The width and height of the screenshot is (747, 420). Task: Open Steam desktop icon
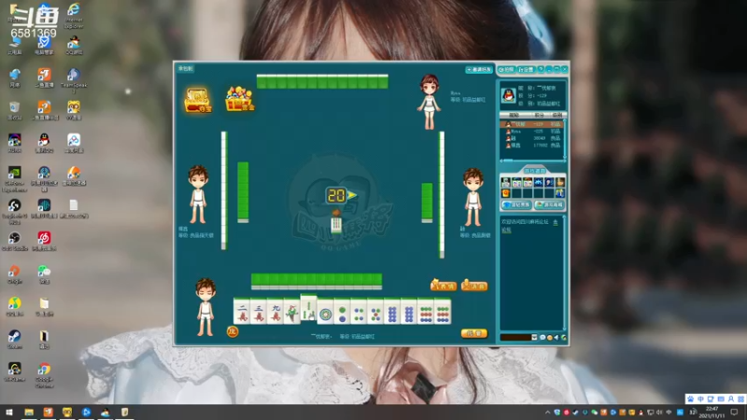tap(14, 340)
